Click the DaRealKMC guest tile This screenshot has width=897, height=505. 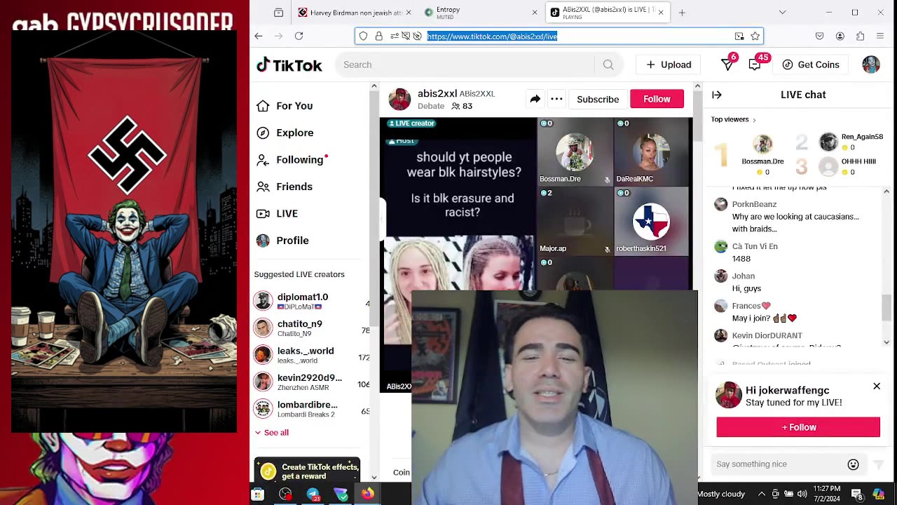(651, 151)
